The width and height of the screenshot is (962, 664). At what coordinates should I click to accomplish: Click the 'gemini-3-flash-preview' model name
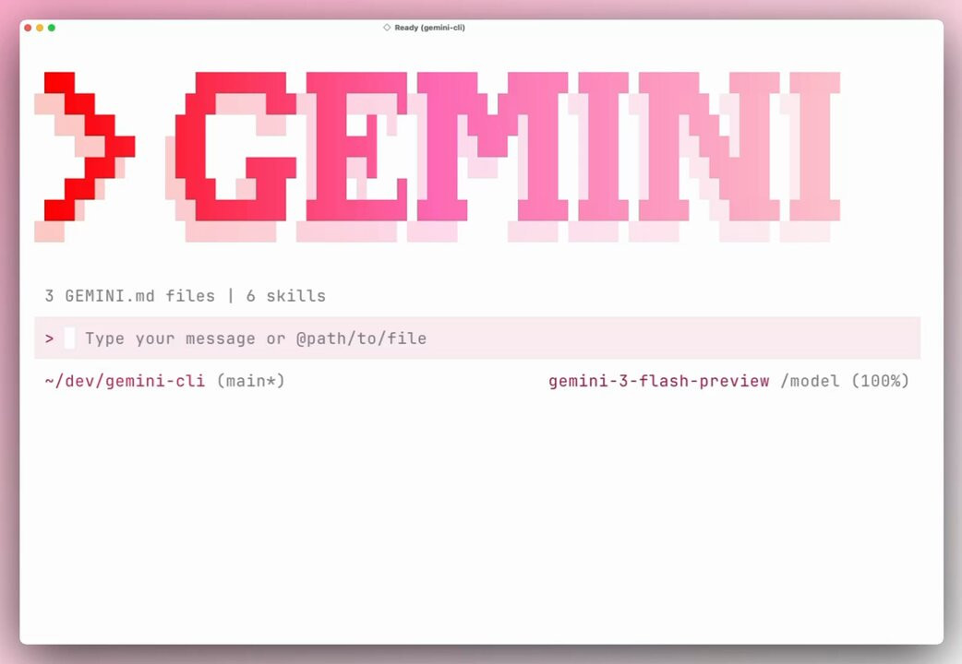pos(659,381)
